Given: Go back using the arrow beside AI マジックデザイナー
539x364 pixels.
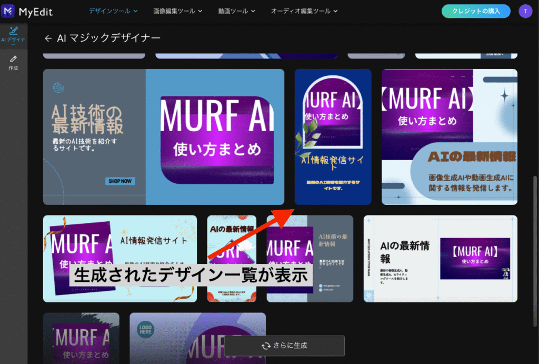Looking at the screenshot, I should click(48, 38).
